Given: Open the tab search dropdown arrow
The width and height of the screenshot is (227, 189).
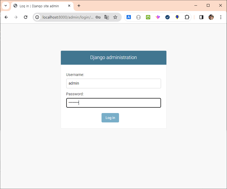Looking at the screenshot, I should point(6,6).
